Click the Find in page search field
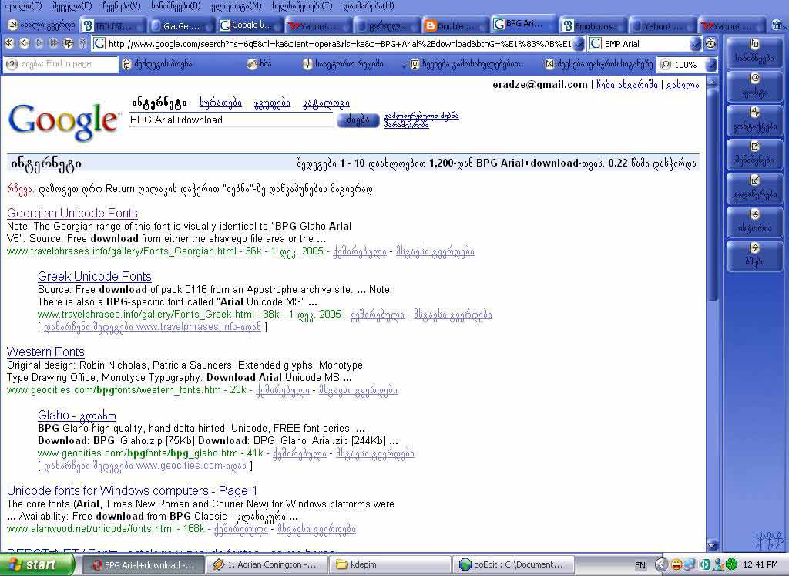This screenshot has width=789, height=576. click(x=62, y=64)
